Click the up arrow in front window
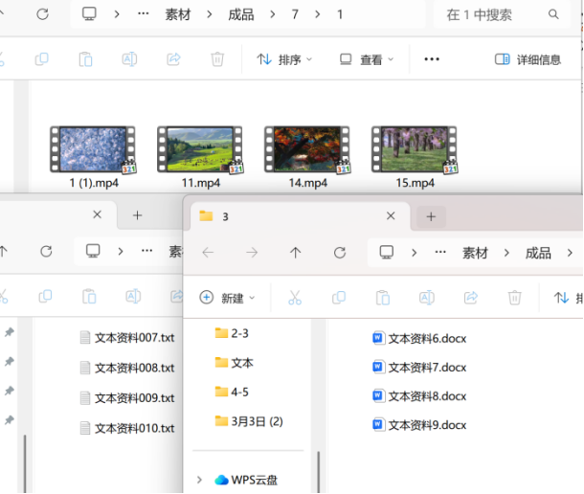Image resolution: width=584 pixels, height=494 pixels. pyautogui.click(x=296, y=253)
